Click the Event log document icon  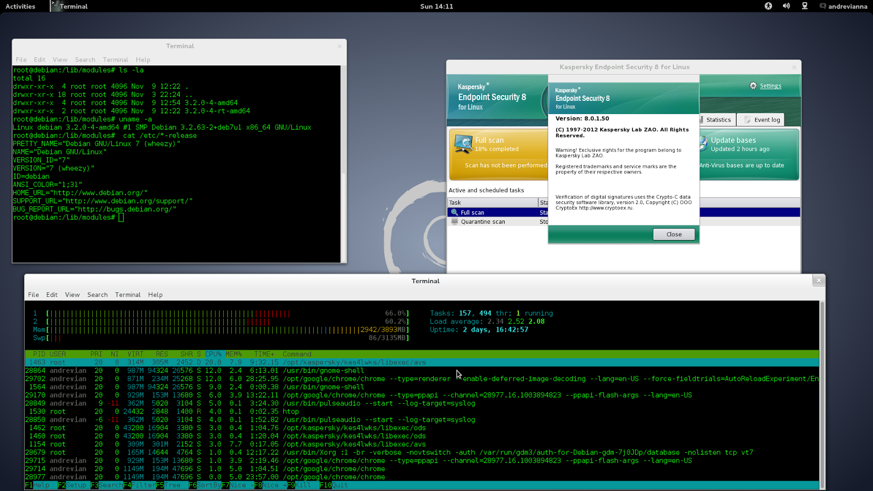748,119
